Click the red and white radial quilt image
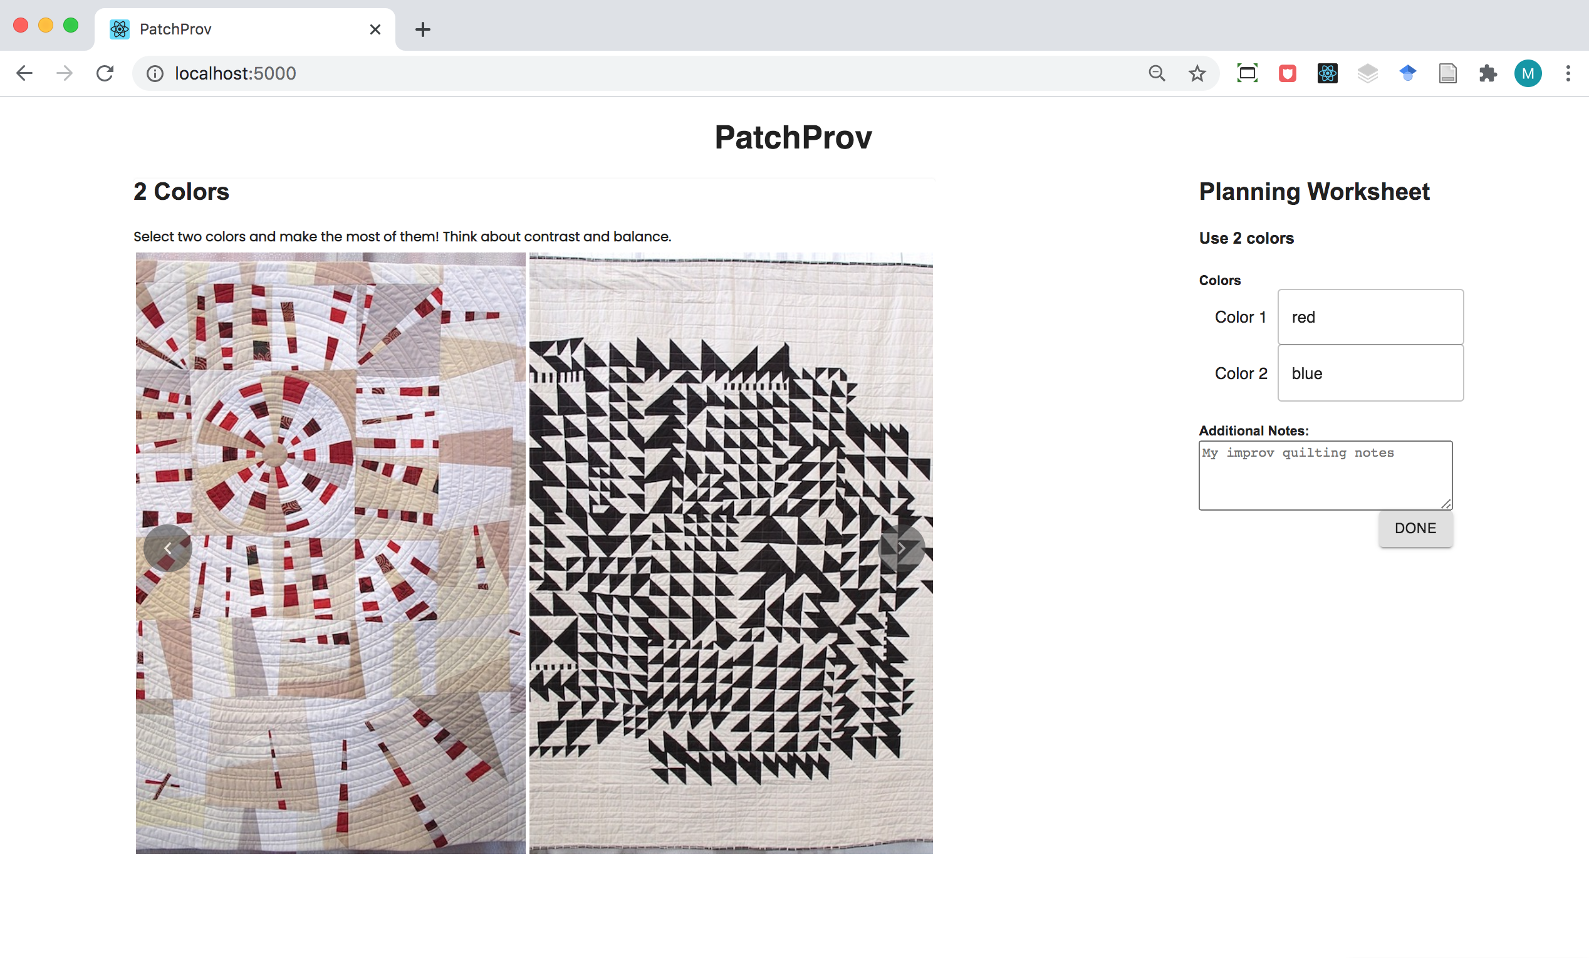Viewport: 1589px width, 958px height. (x=331, y=553)
